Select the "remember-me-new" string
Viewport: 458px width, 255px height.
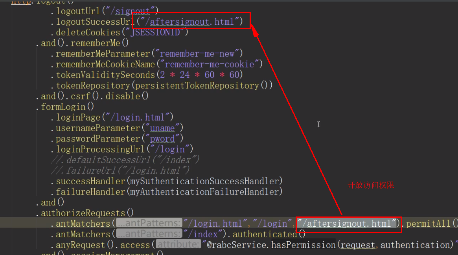pos(197,54)
